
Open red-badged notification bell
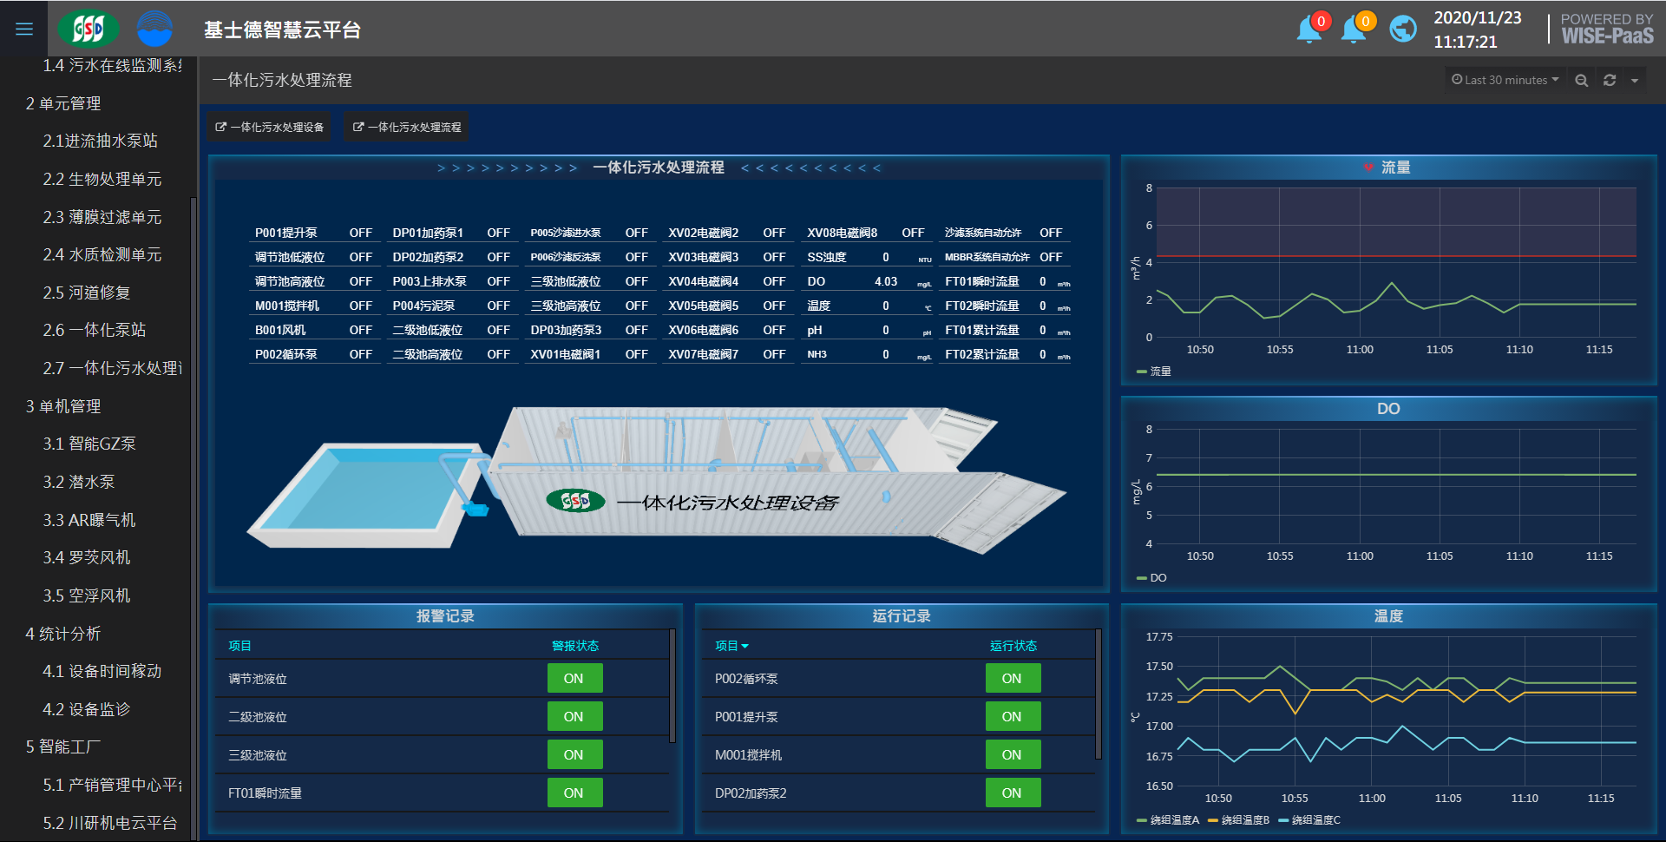pos(1309,30)
